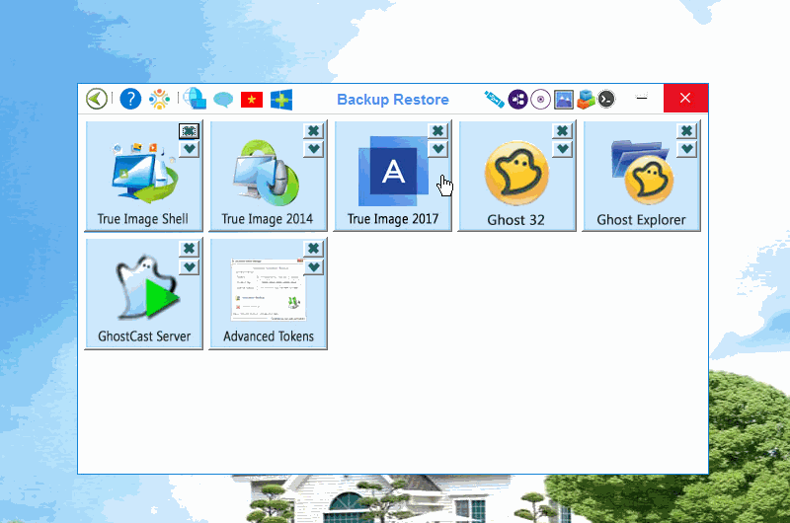Click heart button on True Image 2017 tile

click(437, 149)
